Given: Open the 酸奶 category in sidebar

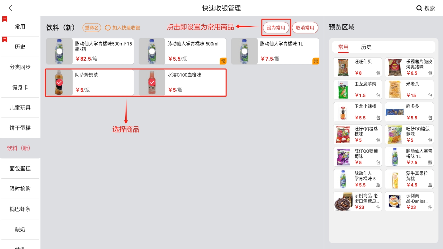Looking at the screenshot, I should pos(20,229).
